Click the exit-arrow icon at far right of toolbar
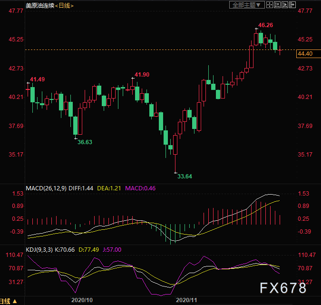The image size is (321, 305). coord(293,5)
